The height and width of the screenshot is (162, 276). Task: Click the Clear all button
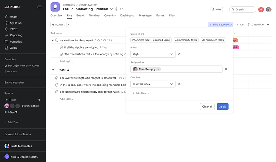[207, 107]
